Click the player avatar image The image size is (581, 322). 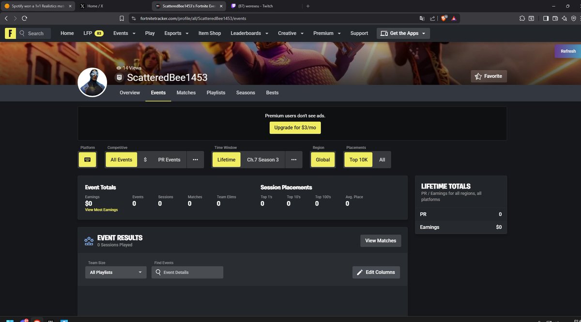coord(92,82)
